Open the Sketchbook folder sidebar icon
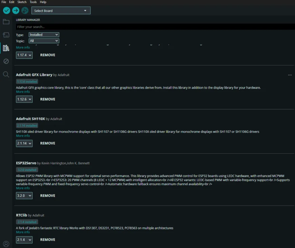 coord(6,22)
